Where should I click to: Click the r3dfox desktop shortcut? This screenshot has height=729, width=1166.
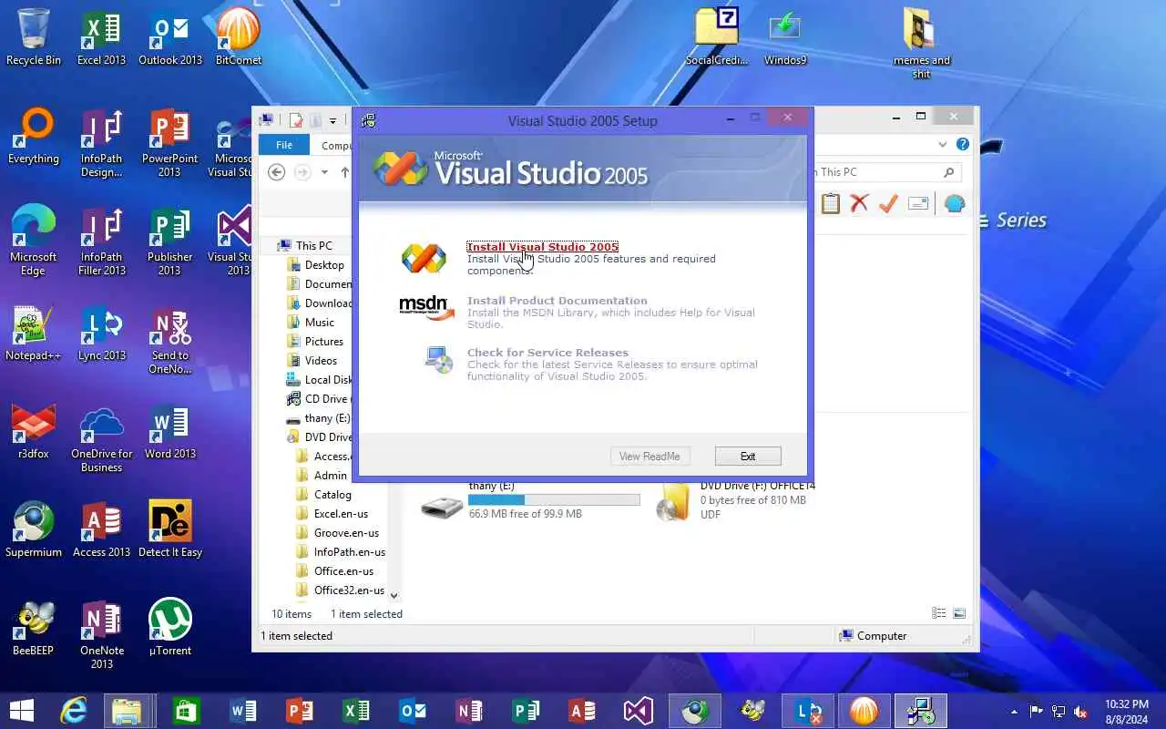[x=34, y=432]
